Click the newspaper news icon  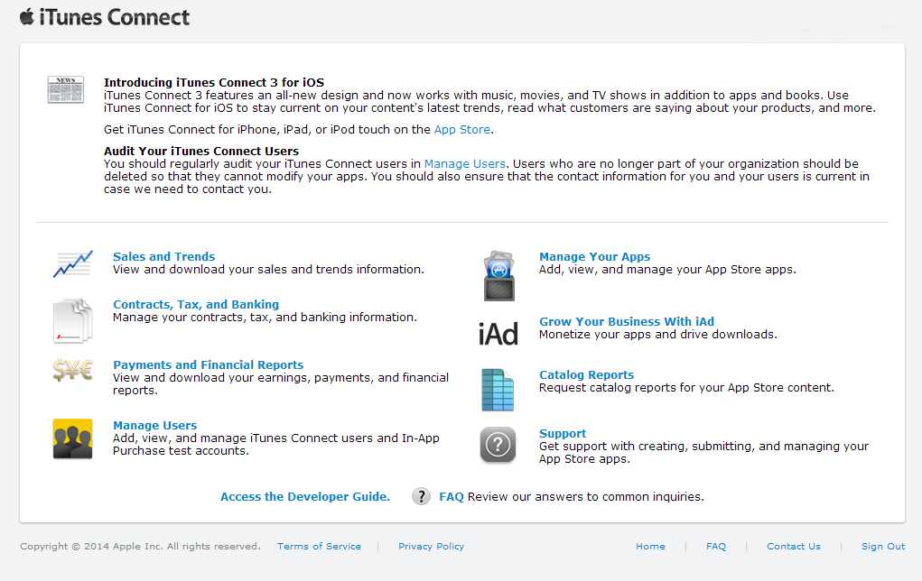[66, 90]
